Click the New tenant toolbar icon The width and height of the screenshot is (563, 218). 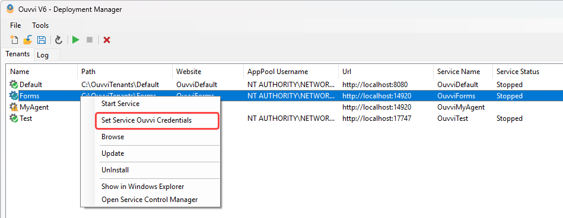(x=14, y=40)
